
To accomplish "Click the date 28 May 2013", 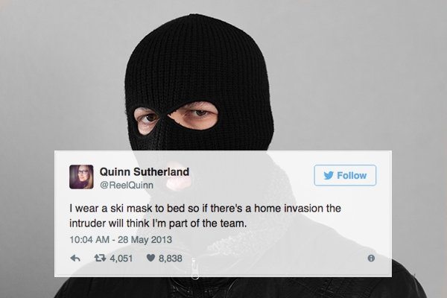I will click(145, 240).
